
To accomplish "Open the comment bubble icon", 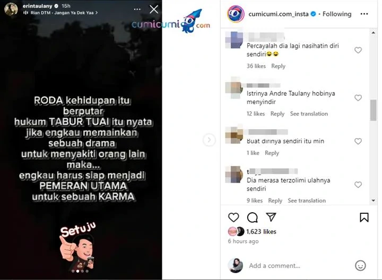I will tap(252, 218).
